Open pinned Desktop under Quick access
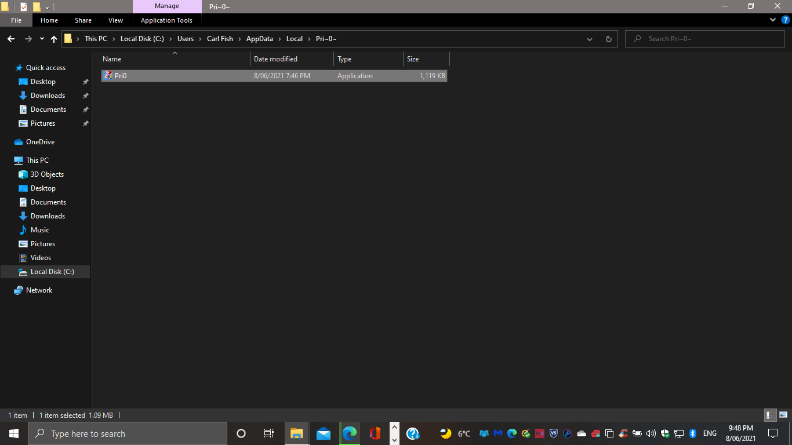 click(43, 82)
